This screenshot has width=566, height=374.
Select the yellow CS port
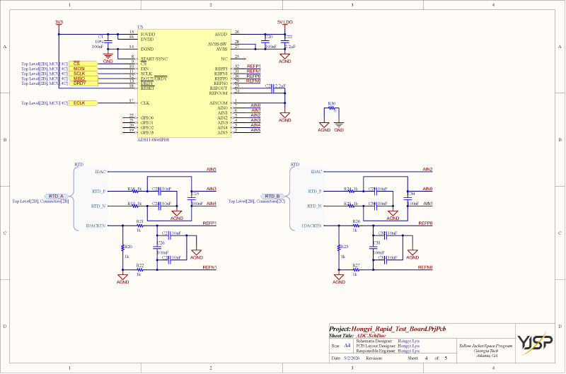(x=83, y=64)
